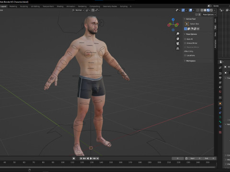Switch to material preview shading
Viewport: 230px width, 172px height.
point(208,10)
